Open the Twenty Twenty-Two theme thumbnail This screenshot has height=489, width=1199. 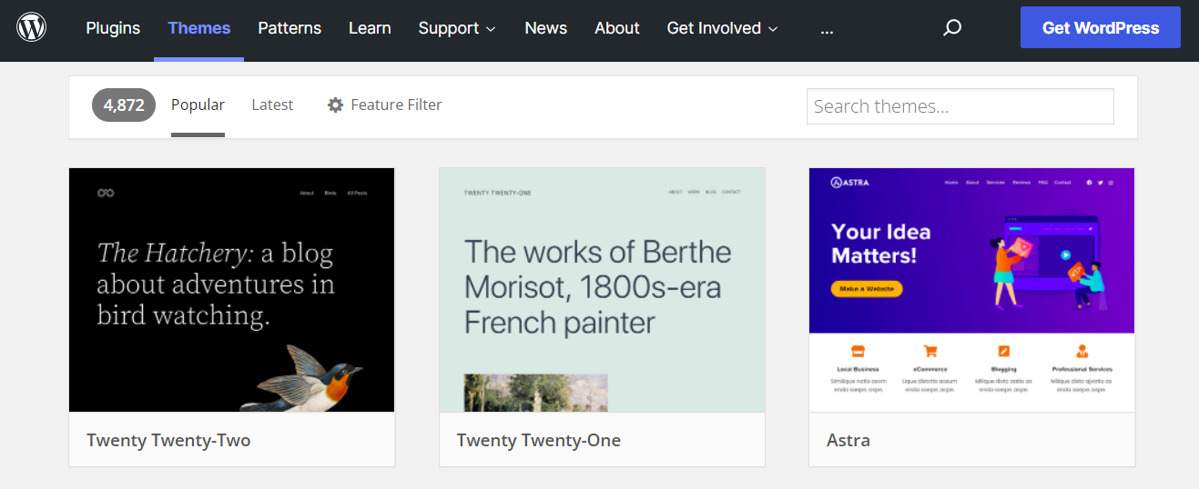(x=232, y=290)
